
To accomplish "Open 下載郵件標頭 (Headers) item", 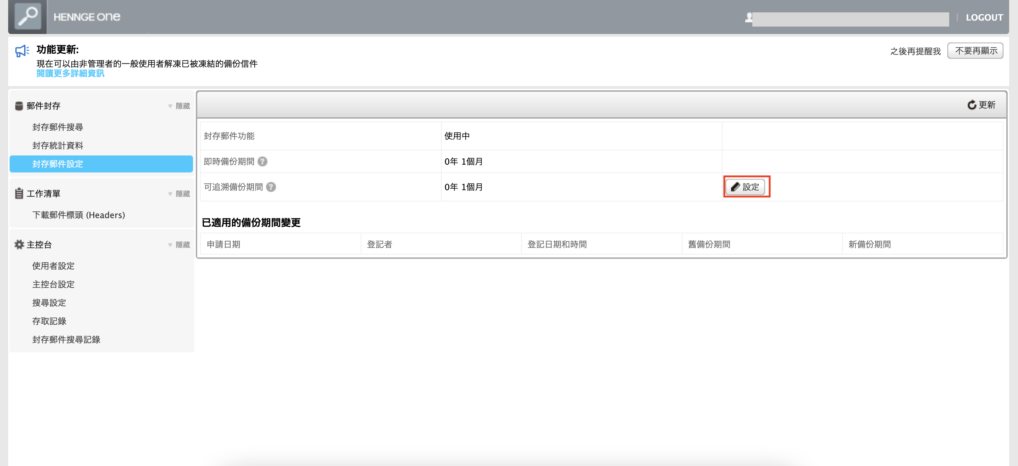I will click(79, 215).
